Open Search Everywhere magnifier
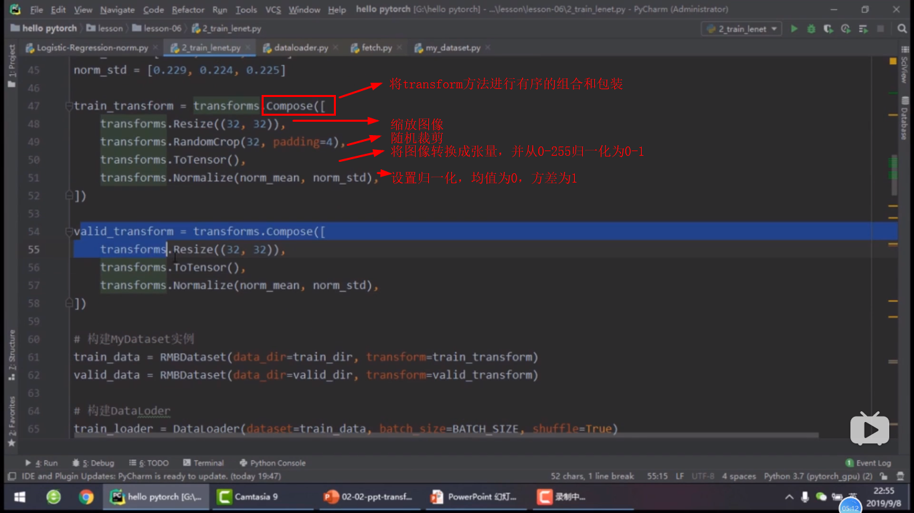The width and height of the screenshot is (914, 513). click(901, 29)
